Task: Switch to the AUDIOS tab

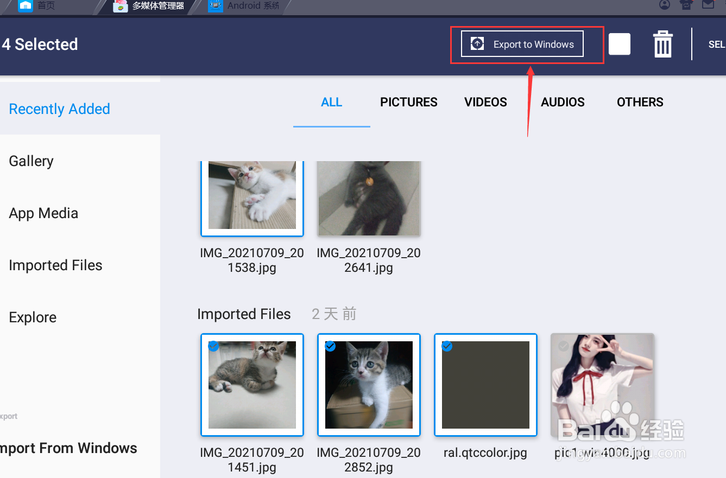Action: pos(563,102)
